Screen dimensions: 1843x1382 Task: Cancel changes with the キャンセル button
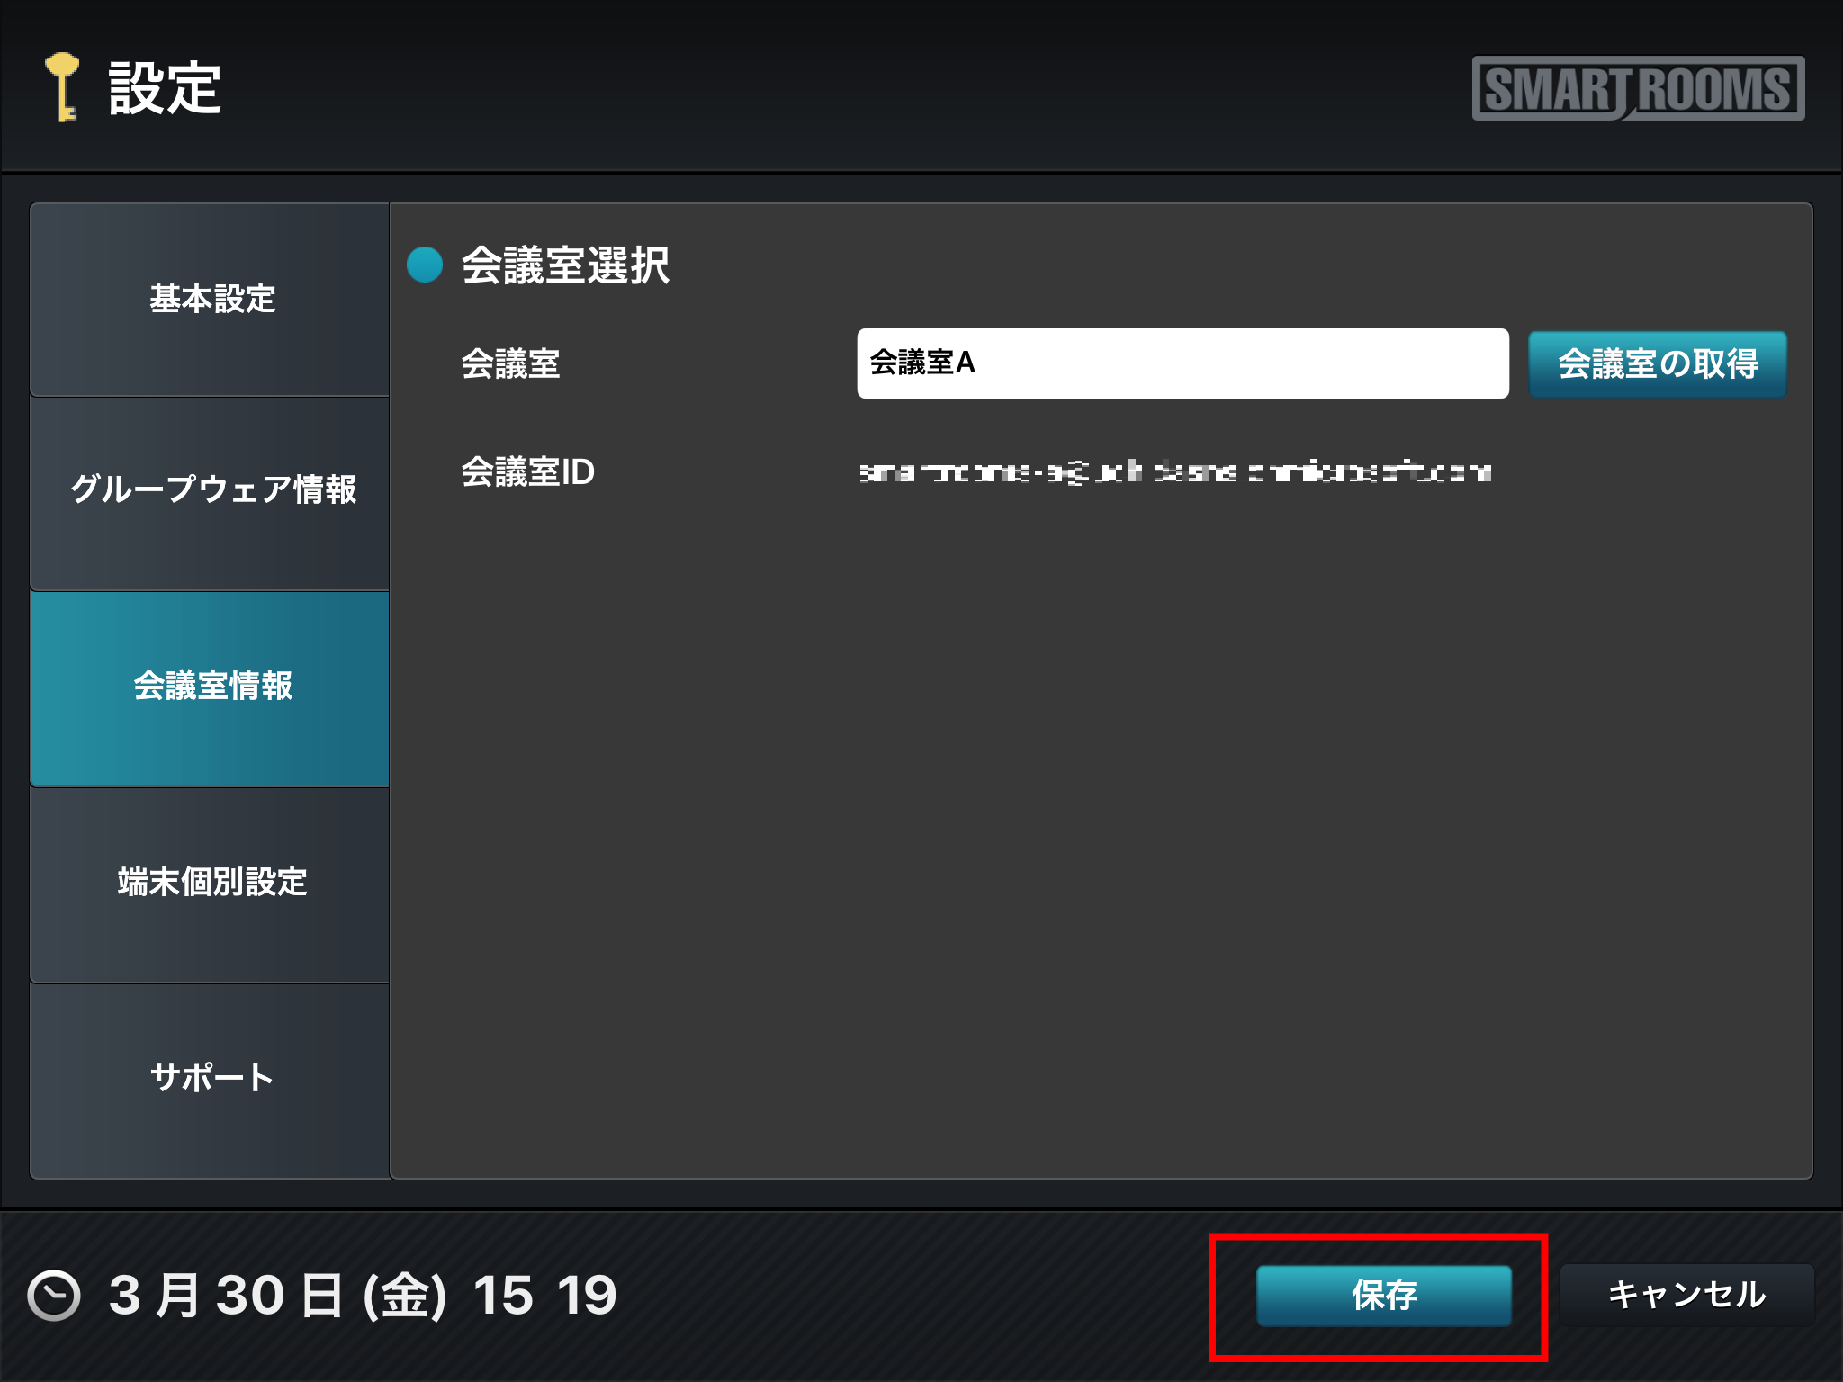click(x=1687, y=1296)
